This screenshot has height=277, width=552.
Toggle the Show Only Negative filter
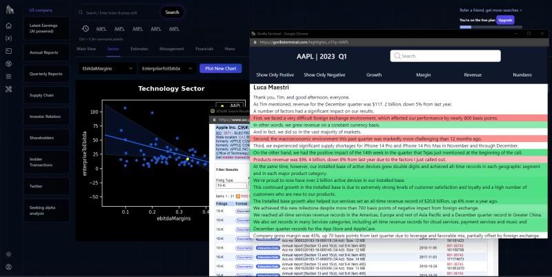coord(324,75)
